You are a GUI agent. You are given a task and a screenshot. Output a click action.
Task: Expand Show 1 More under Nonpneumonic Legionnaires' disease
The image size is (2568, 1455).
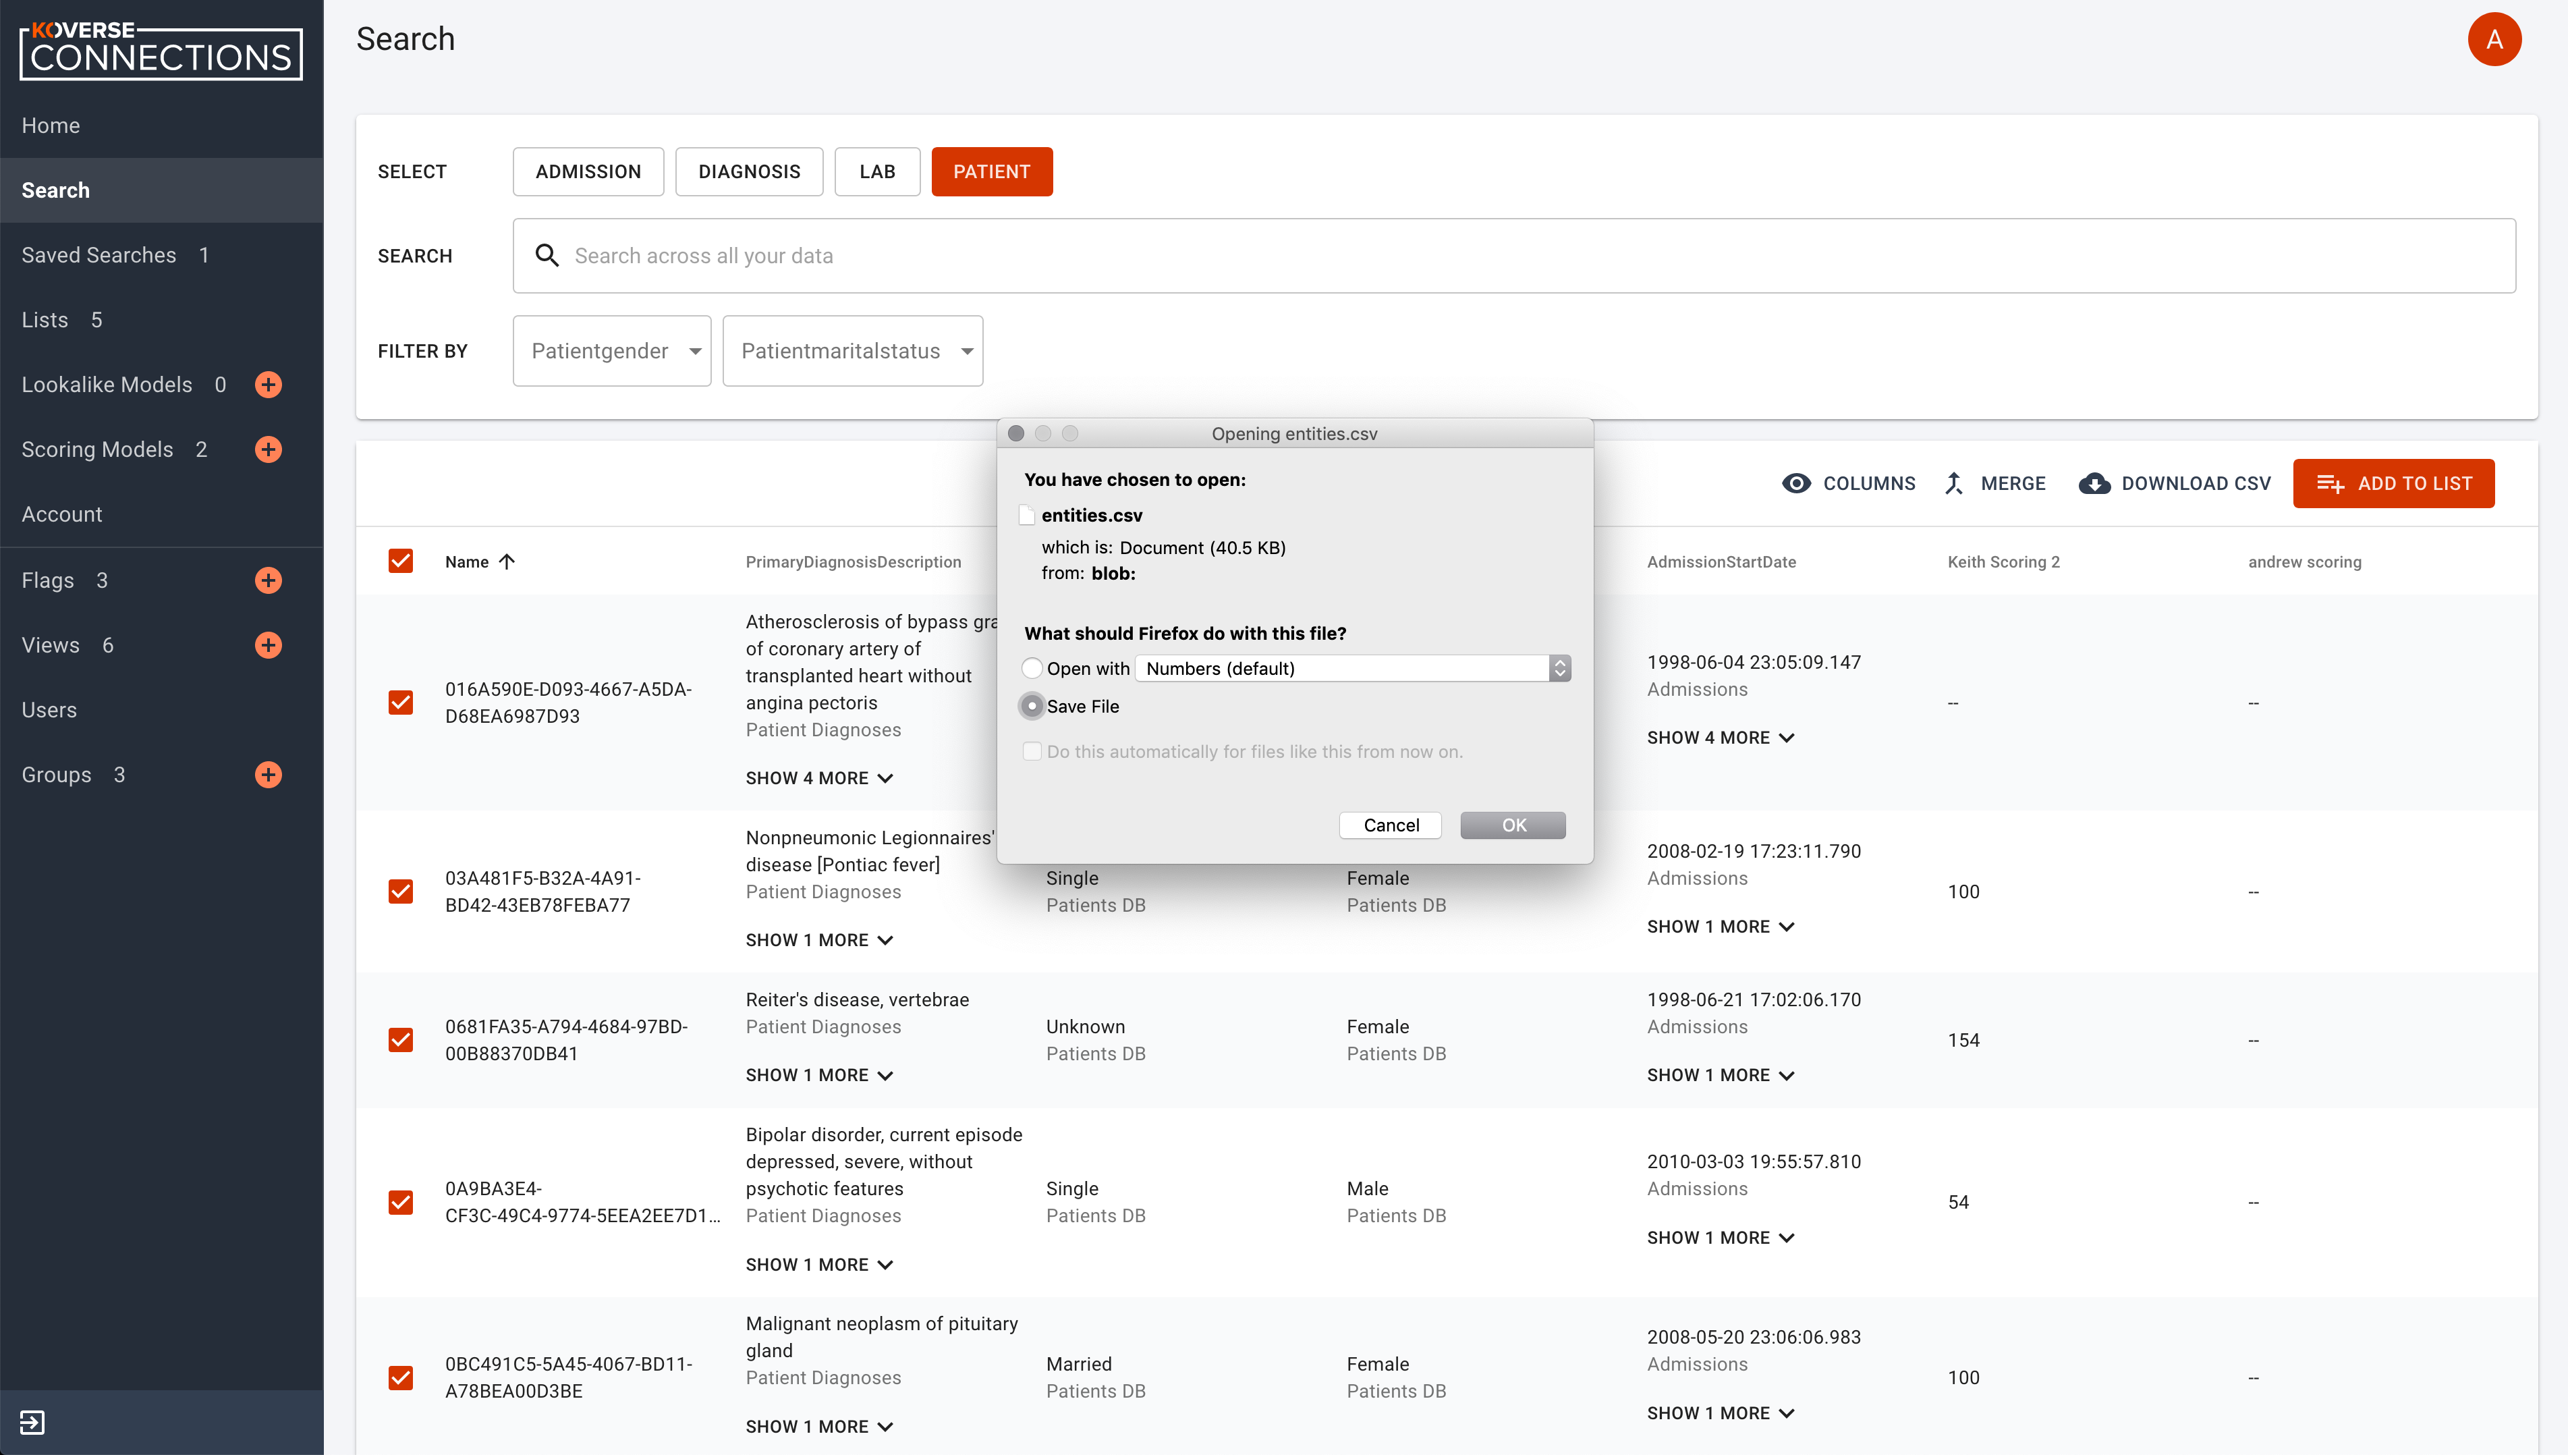click(x=819, y=940)
